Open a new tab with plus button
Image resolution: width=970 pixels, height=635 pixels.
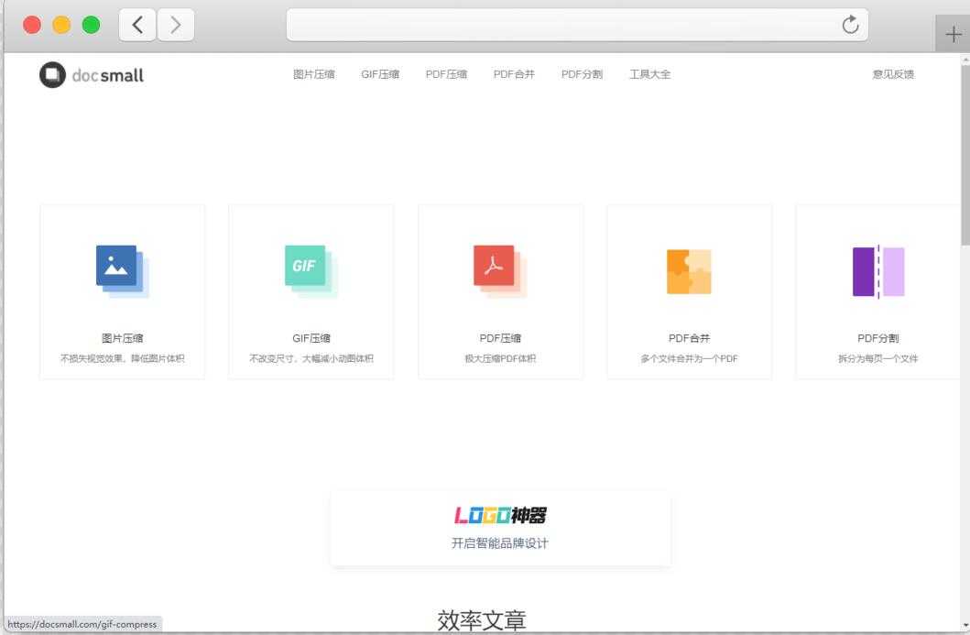pyautogui.click(x=953, y=35)
